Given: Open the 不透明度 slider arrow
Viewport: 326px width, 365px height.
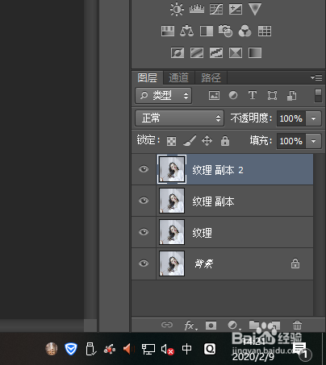Looking at the screenshot, I should (314, 118).
